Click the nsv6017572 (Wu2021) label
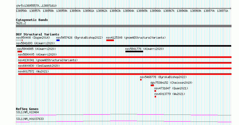Screen dimensions: 239x125 [x=33, y=71]
